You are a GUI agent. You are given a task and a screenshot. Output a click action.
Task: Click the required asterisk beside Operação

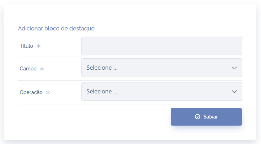coord(48,92)
